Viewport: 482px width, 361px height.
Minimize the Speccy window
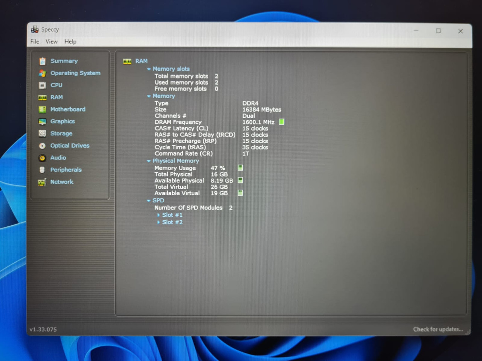416,30
